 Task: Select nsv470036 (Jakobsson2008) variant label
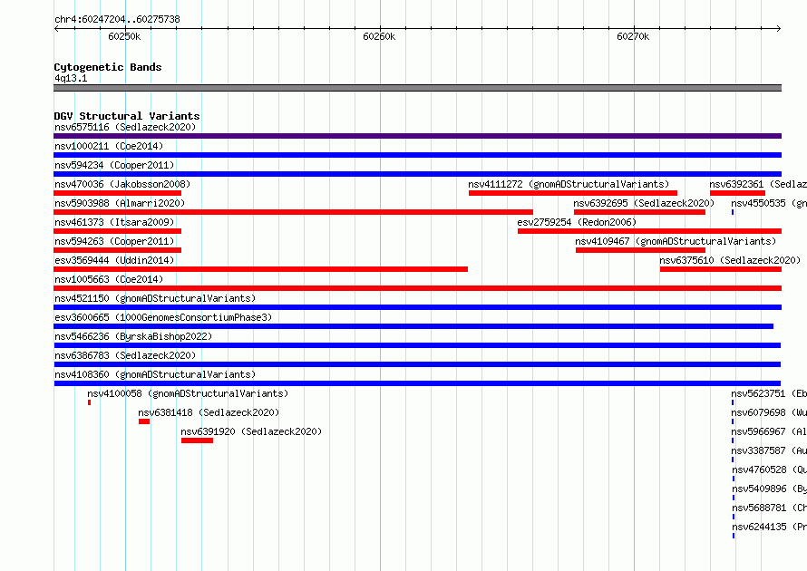(122, 184)
